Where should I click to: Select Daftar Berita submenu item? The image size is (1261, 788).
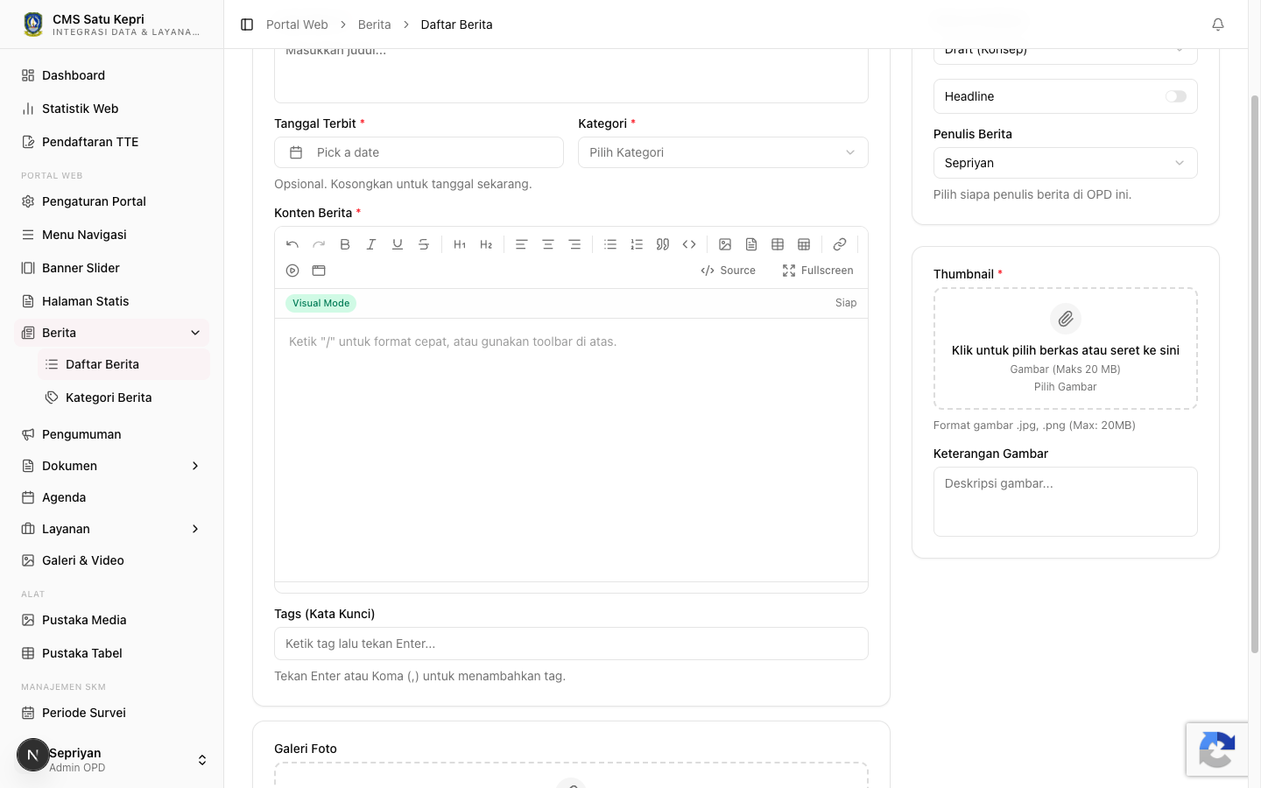123,364
